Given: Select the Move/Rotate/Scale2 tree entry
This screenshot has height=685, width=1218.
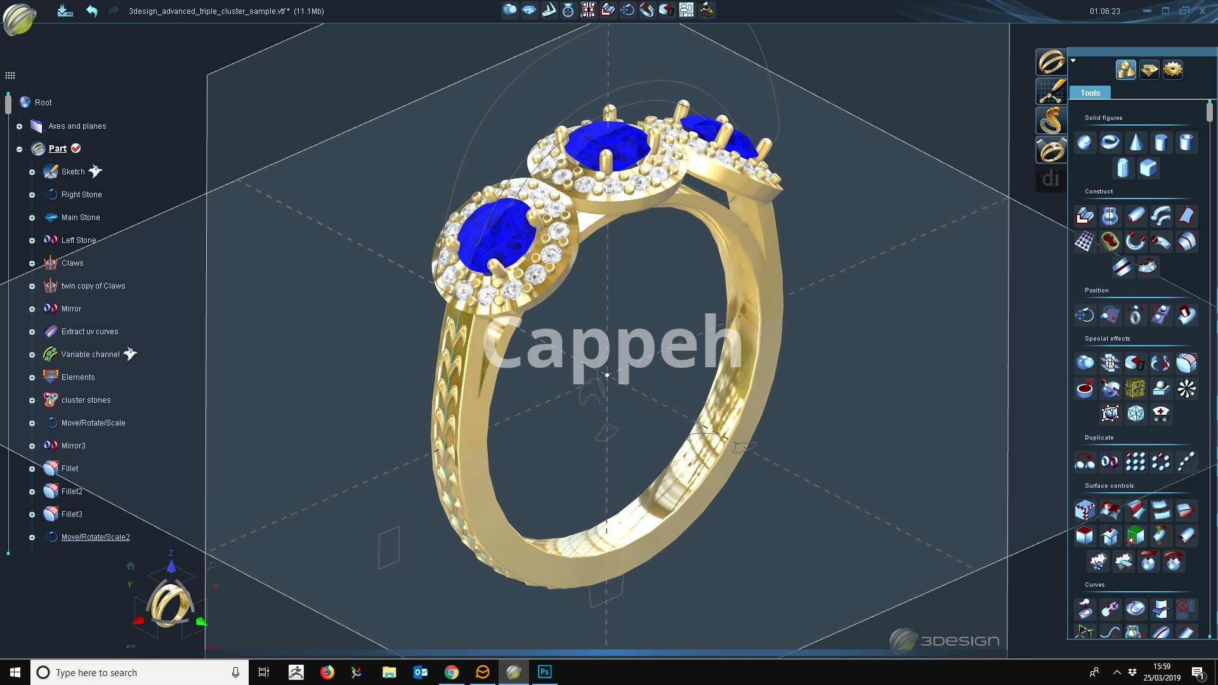Looking at the screenshot, I should [95, 537].
